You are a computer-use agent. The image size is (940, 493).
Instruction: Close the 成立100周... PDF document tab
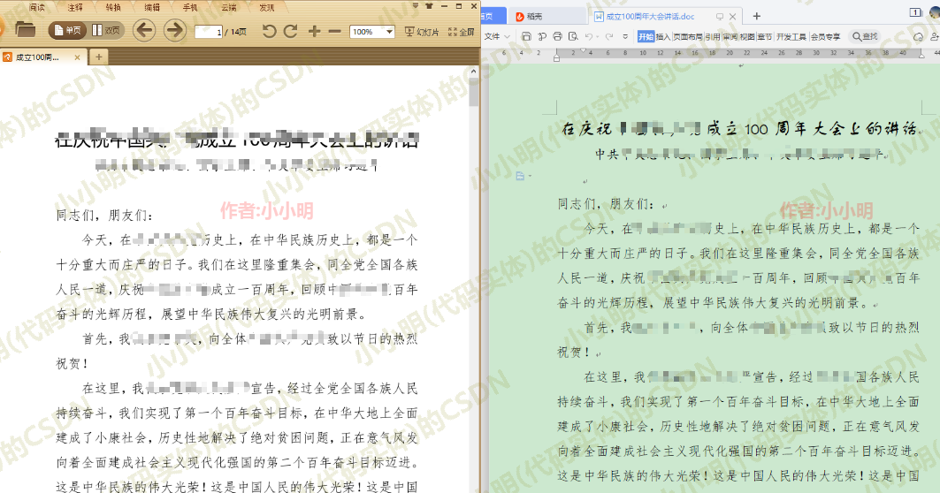point(77,57)
